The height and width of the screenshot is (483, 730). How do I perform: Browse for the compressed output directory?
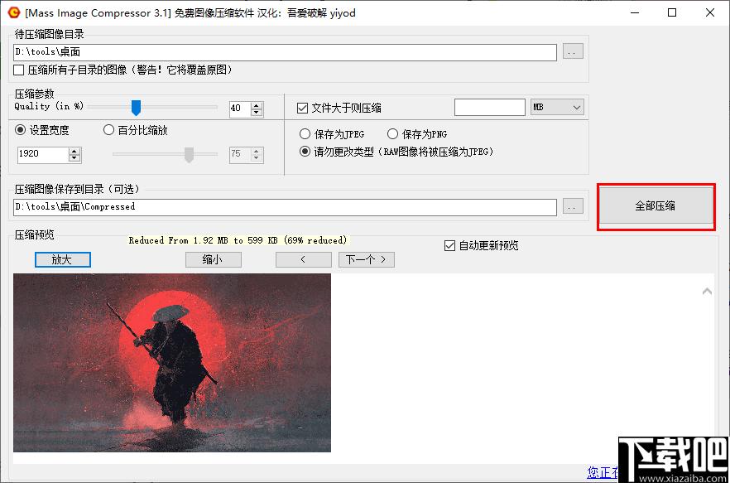[573, 206]
